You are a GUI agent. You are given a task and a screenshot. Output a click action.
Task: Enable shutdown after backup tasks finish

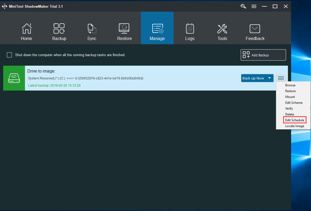pos(9,55)
